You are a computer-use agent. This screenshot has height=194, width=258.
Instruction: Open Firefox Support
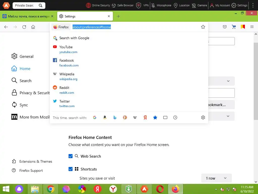click(x=27, y=171)
